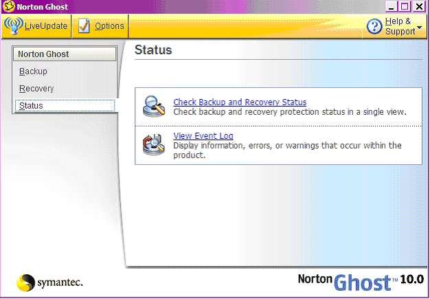This screenshot has height=299, width=430.
Task: Click the Help & Support question mark icon
Action: tap(374, 27)
